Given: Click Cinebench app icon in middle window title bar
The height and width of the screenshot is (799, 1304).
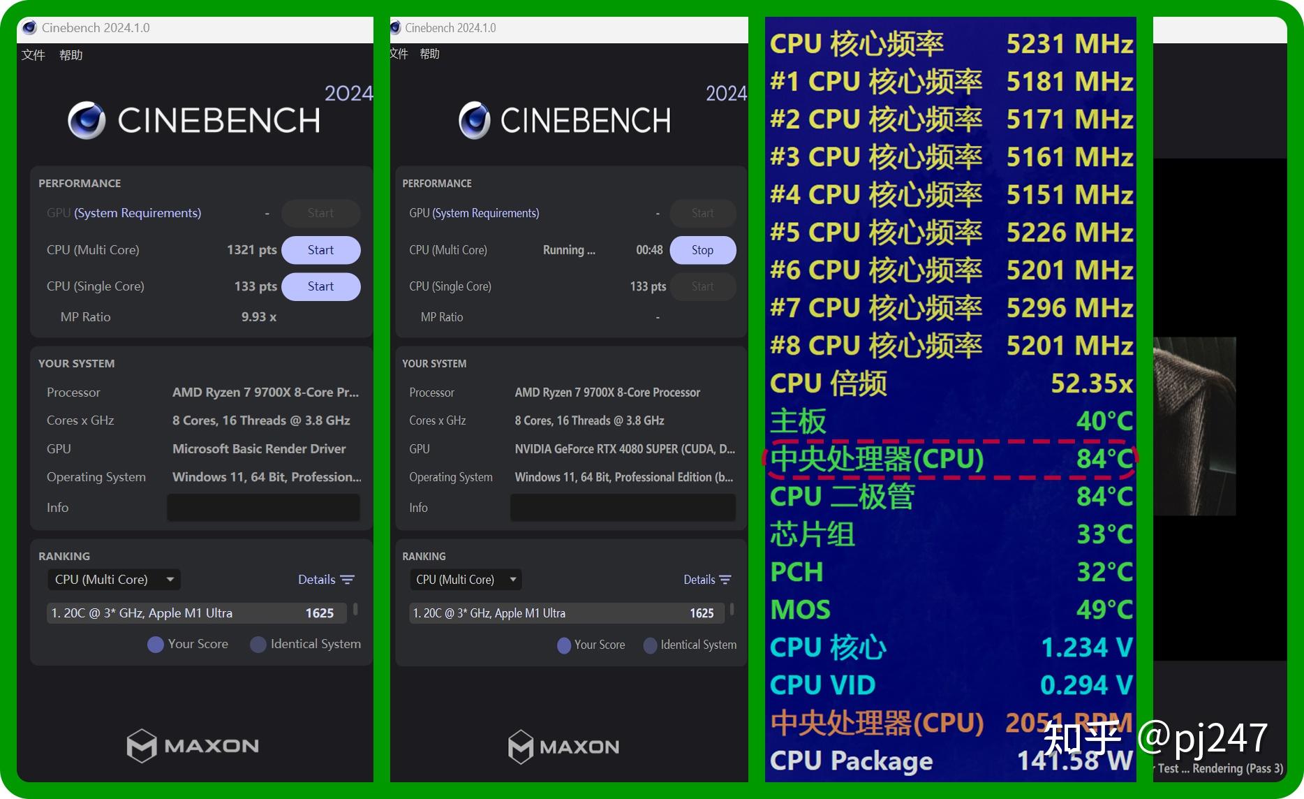Looking at the screenshot, I should pos(396,28).
